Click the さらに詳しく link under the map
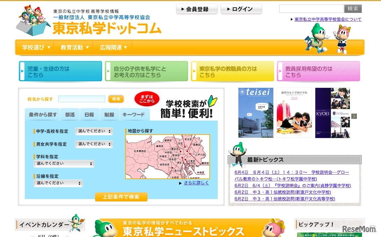This screenshot has height=237, width=381. click(x=196, y=183)
